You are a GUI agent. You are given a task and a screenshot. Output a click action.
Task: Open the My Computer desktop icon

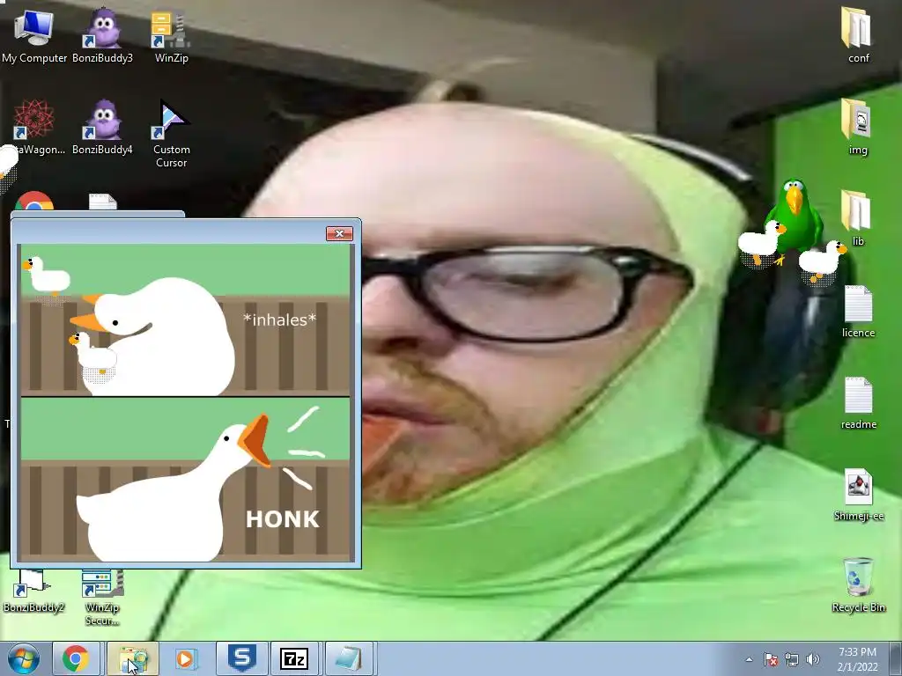[34, 34]
